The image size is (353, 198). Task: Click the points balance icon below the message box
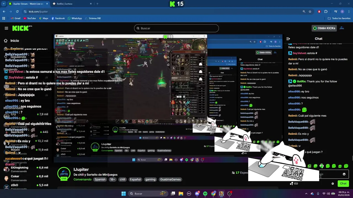click(x=294, y=183)
